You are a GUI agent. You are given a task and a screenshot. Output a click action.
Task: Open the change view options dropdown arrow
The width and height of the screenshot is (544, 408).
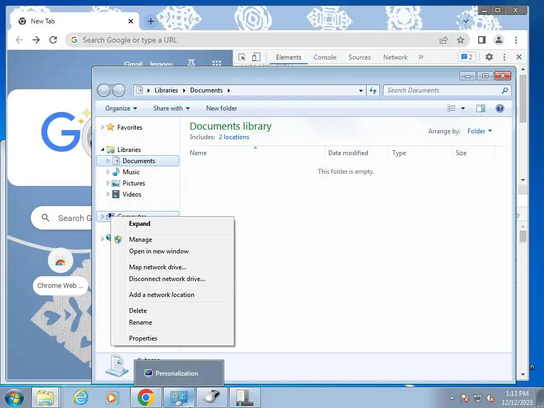[x=463, y=108]
